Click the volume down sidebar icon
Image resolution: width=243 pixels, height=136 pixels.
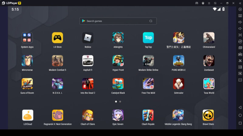pyautogui.click(x=240, y=28)
